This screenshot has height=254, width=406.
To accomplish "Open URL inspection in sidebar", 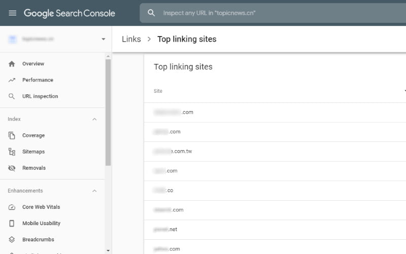I will point(40,96).
